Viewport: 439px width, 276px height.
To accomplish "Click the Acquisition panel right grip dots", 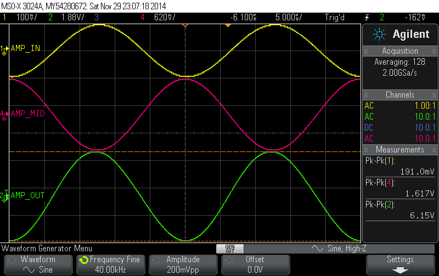I will click(434, 51).
